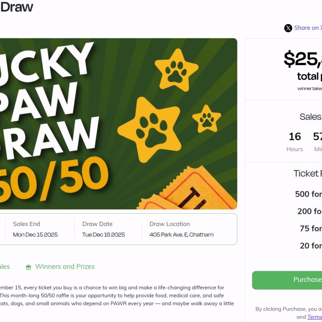Image resolution: width=322 pixels, height=322 pixels.
Task: Open the Terms link below Purchase
Action: pos(315,317)
